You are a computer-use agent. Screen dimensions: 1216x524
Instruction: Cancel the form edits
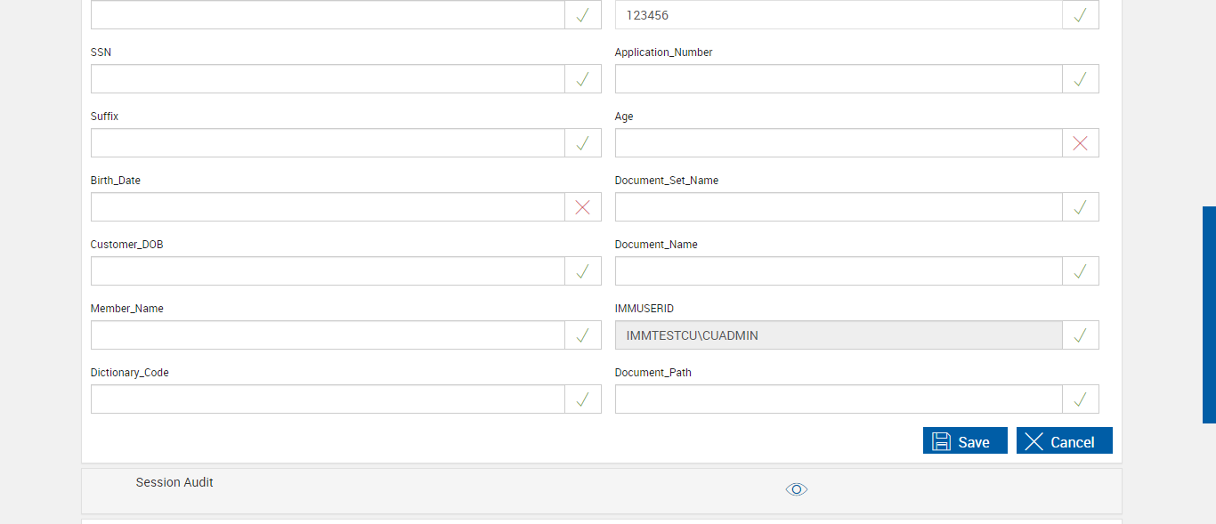[x=1064, y=441]
